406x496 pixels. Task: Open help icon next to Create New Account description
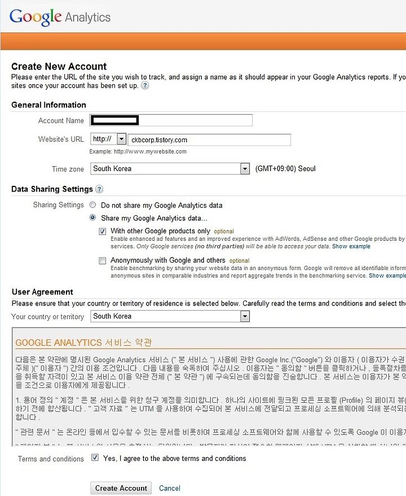point(144,85)
